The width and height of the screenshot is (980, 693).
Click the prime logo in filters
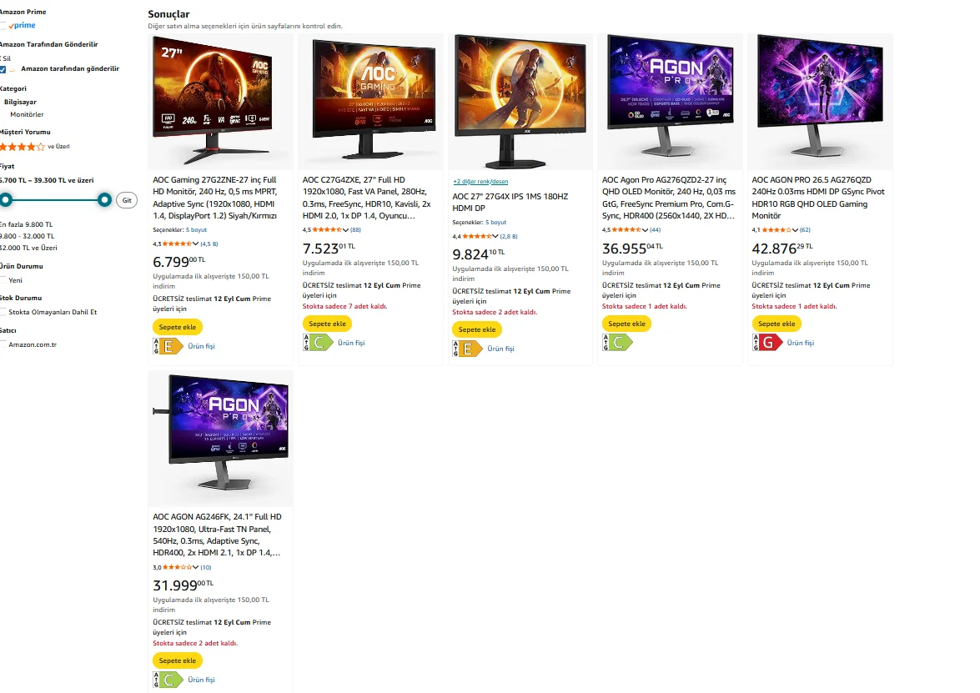(22, 26)
